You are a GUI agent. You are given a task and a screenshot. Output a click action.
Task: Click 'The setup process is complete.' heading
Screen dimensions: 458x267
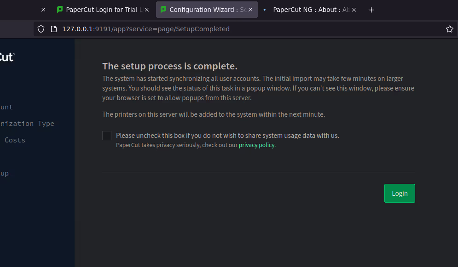pyautogui.click(x=170, y=66)
